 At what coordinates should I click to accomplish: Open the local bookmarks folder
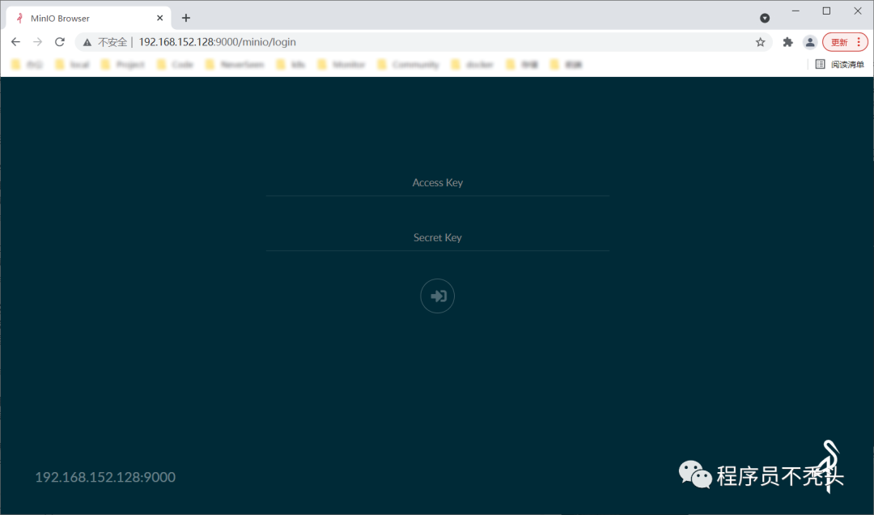(73, 64)
